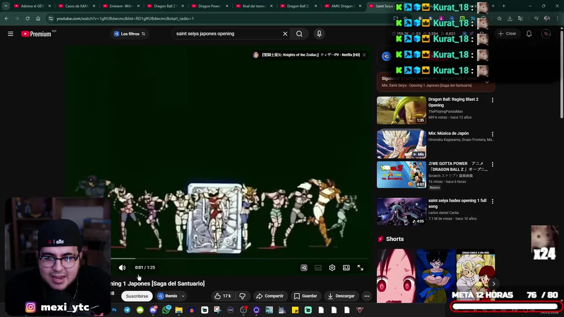Enter full screen on the video
564x317 pixels.
click(x=360, y=268)
